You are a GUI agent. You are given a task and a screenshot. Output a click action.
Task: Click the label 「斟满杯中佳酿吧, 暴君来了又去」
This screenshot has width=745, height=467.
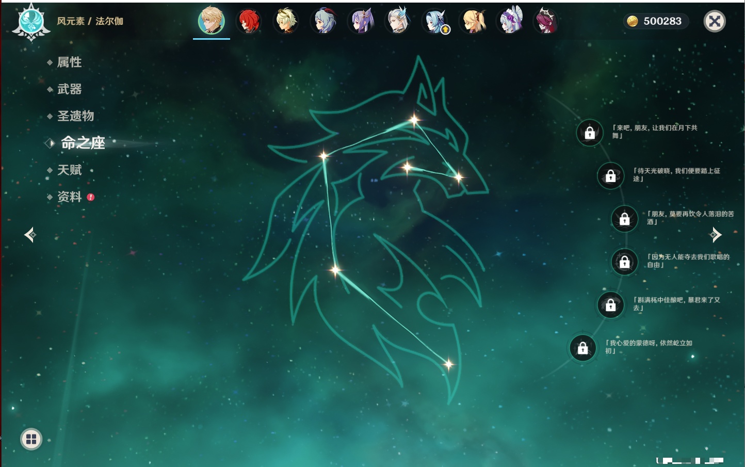pyautogui.click(x=676, y=303)
